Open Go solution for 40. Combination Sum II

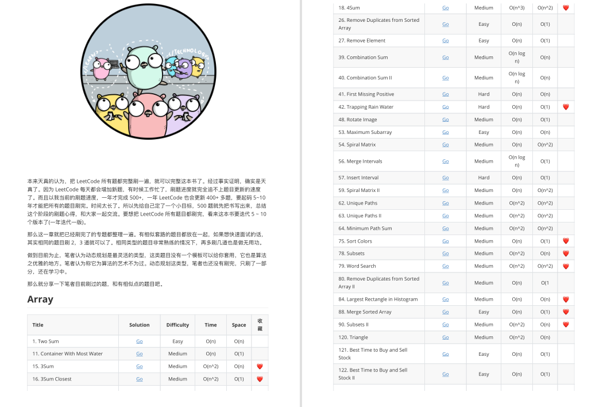pyautogui.click(x=445, y=78)
